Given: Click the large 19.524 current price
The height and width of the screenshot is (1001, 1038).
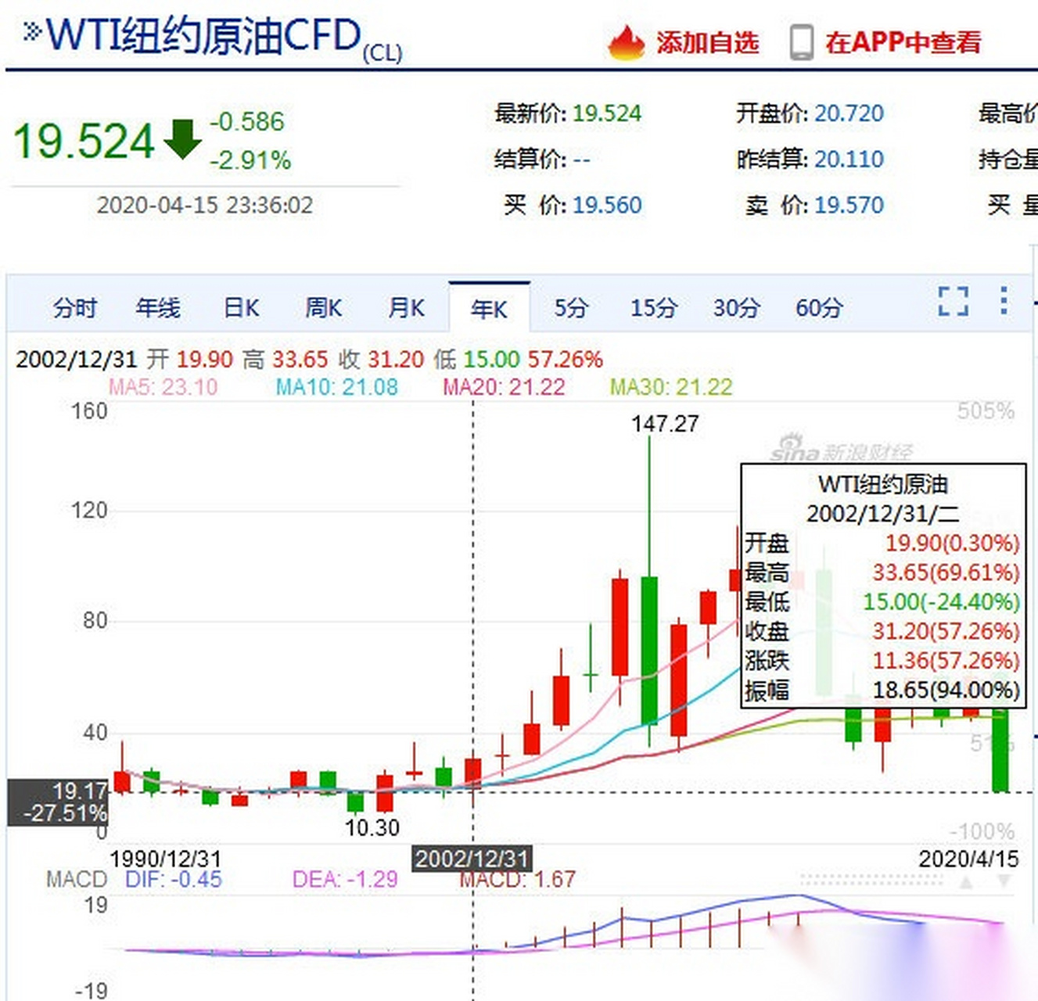Looking at the screenshot, I should (84, 142).
